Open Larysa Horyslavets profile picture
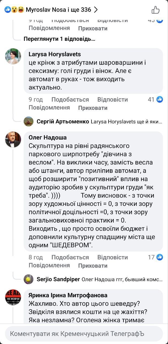 (x=13, y=56)
